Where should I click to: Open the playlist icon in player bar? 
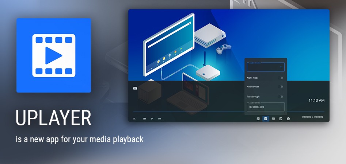134,119
